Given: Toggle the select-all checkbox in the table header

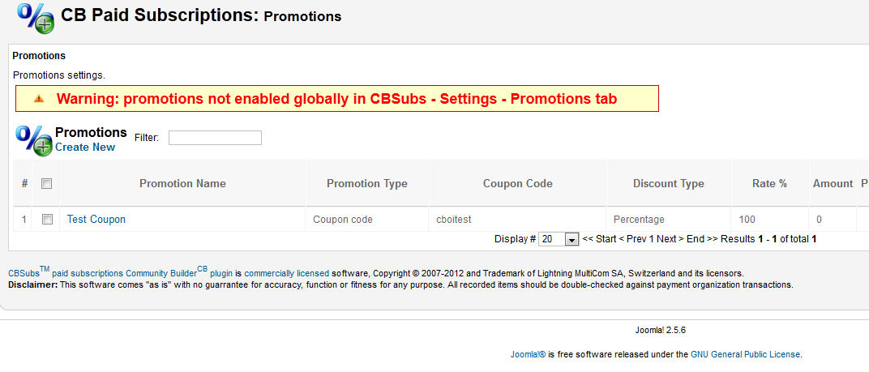Looking at the screenshot, I should (x=46, y=183).
